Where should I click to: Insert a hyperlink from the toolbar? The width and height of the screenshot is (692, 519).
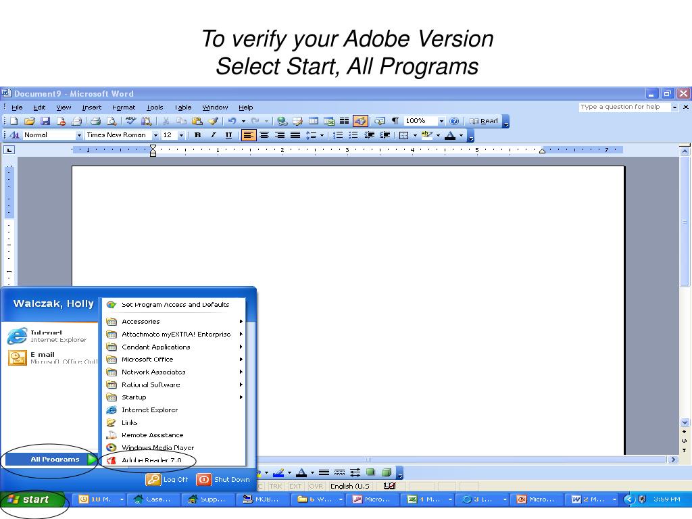click(x=282, y=121)
